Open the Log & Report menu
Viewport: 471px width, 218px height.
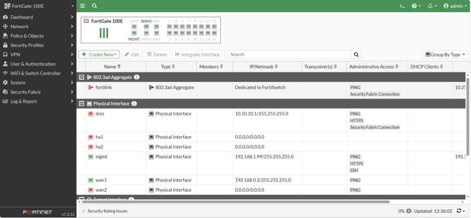(38, 101)
